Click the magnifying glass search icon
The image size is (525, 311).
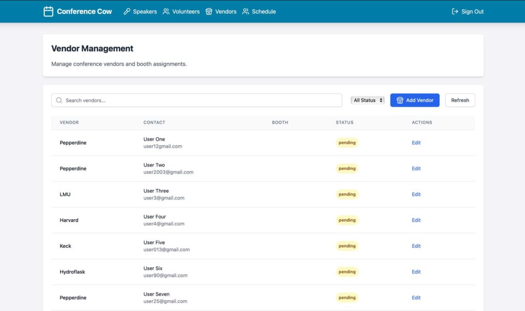coord(59,101)
